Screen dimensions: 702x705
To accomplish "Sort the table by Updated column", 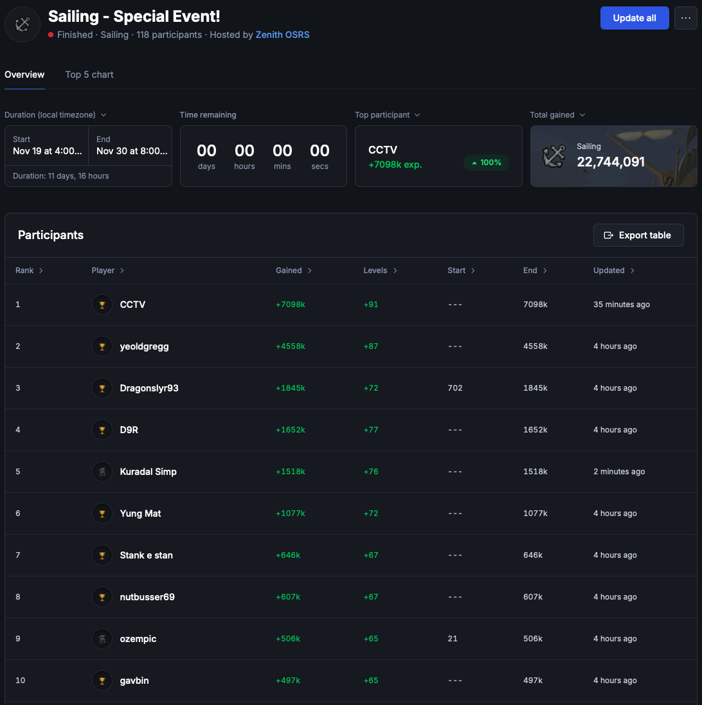I will pyautogui.click(x=613, y=271).
